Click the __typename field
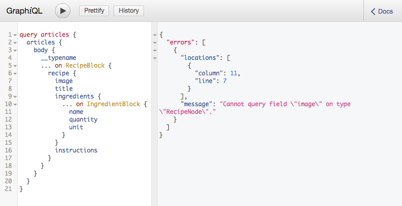402x206 pixels. tap(59, 58)
